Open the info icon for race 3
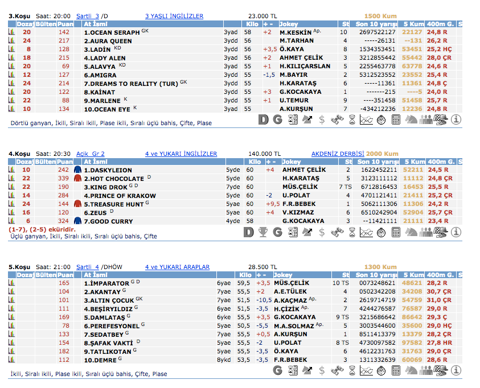Image resolution: width=480 pixels, height=388 pixels. (456, 119)
